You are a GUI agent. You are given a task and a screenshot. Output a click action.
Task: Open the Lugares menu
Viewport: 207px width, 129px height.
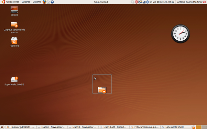tap(26, 2)
